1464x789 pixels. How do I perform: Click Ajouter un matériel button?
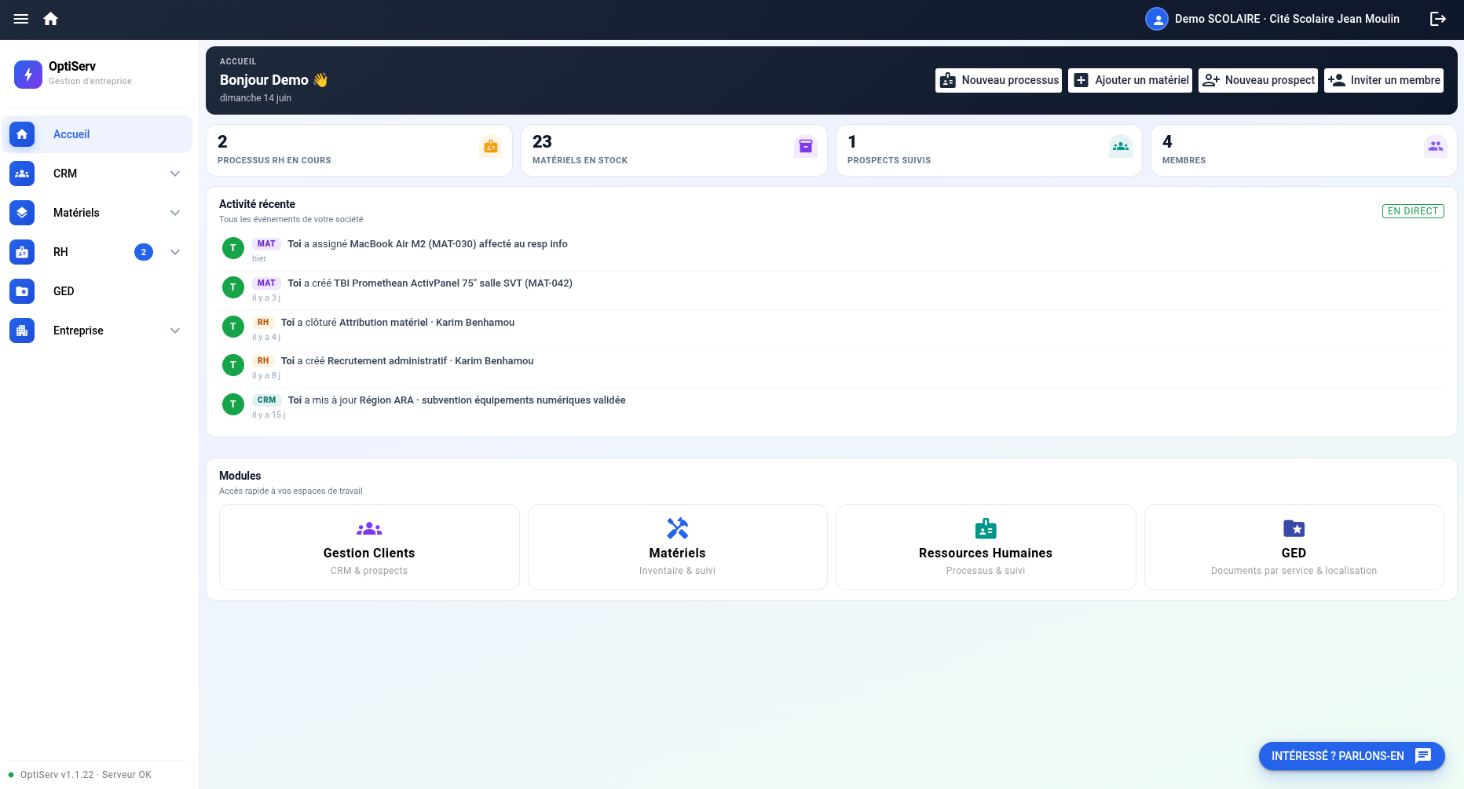coord(1130,80)
